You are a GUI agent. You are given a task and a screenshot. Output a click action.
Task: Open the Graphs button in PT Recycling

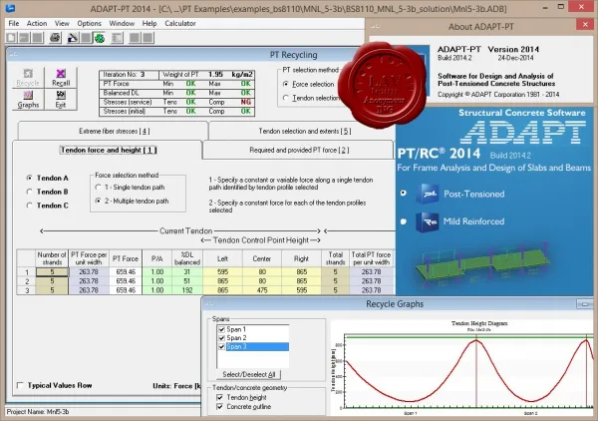point(28,100)
